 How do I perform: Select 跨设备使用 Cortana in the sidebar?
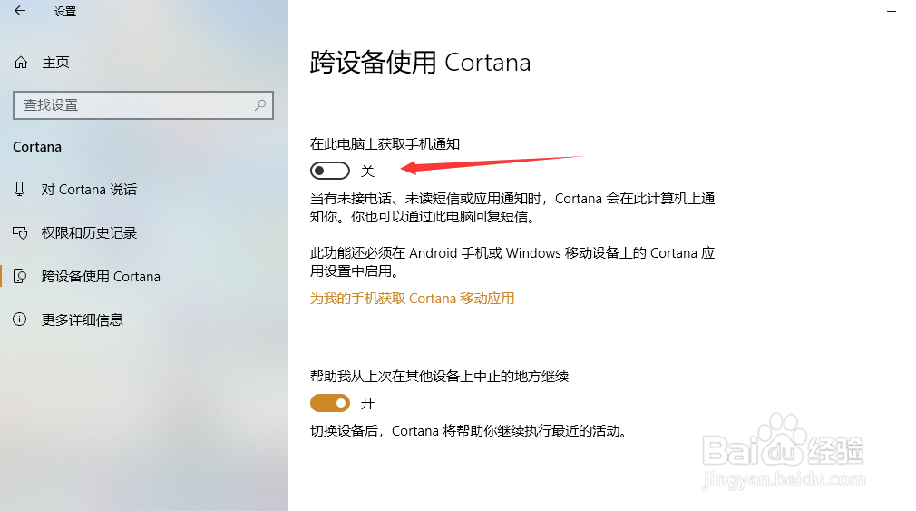pos(101,276)
